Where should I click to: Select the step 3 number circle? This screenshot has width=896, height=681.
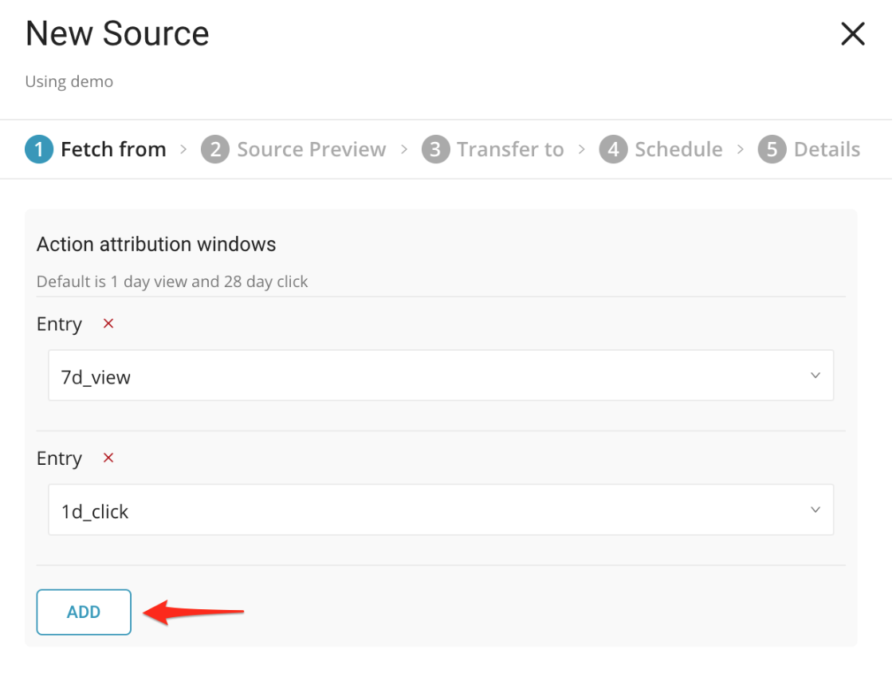coord(435,149)
